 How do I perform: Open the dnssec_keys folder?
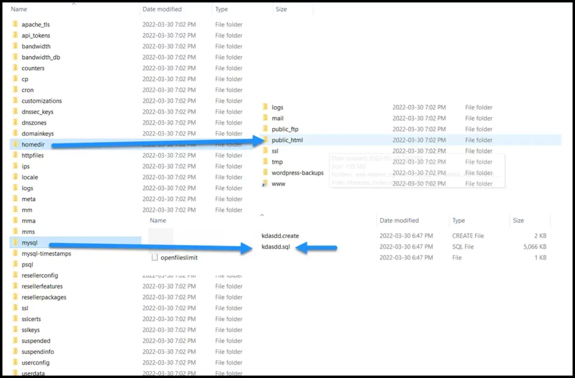(38, 112)
